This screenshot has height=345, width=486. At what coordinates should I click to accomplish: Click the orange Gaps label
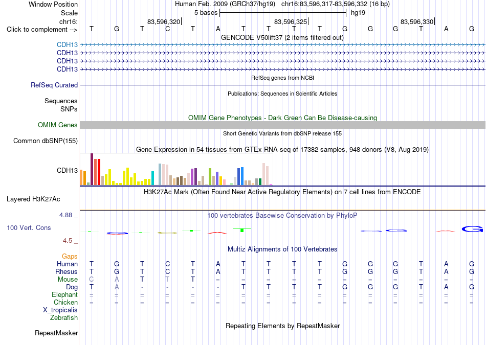pos(70,256)
